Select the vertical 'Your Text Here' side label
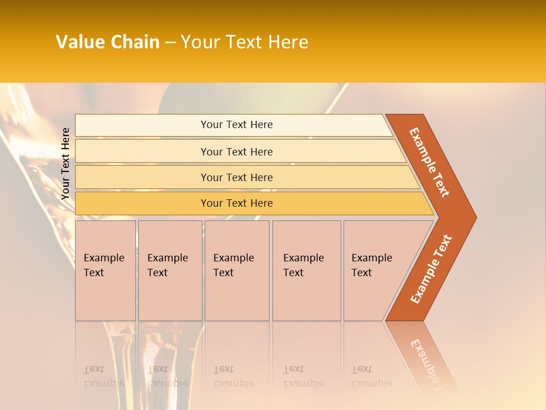The width and height of the screenshot is (546, 410). pyautogui.click(x=65, y=163)
